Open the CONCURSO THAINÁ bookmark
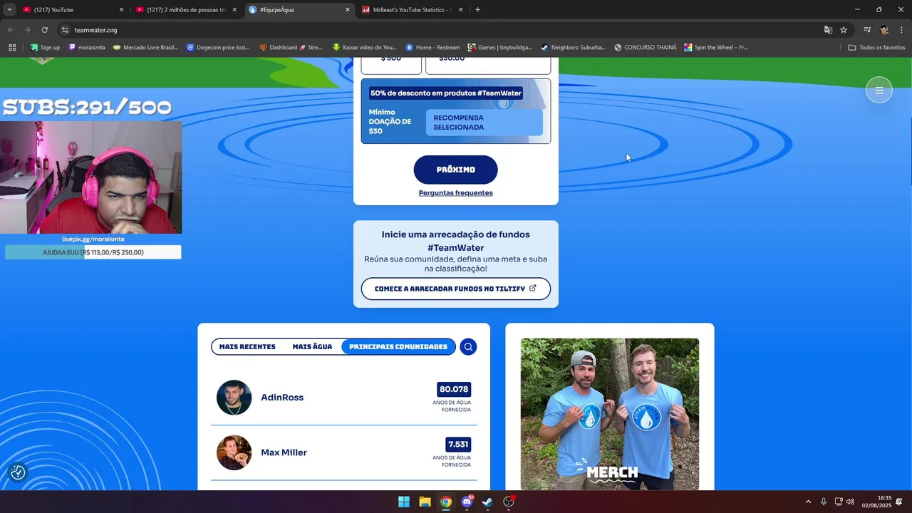 pyautogui.click(x=646, y=48)
